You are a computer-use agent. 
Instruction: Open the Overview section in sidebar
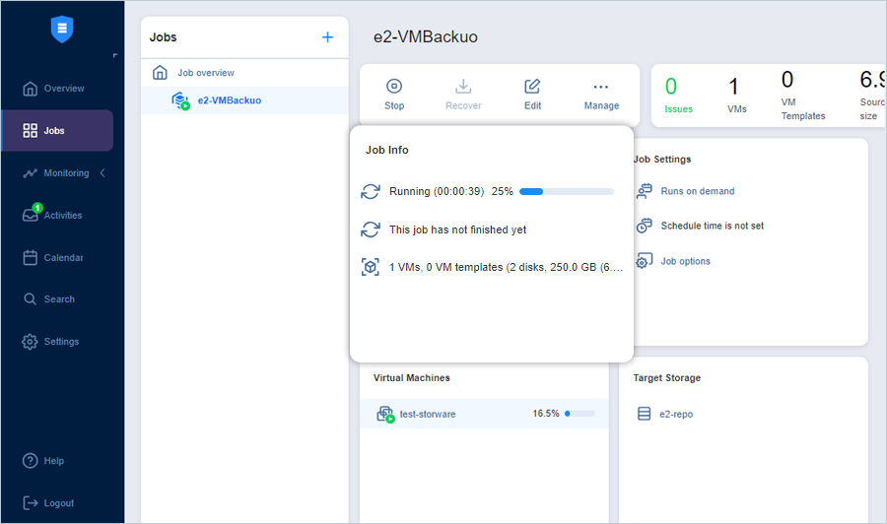[x=54, y=89]
